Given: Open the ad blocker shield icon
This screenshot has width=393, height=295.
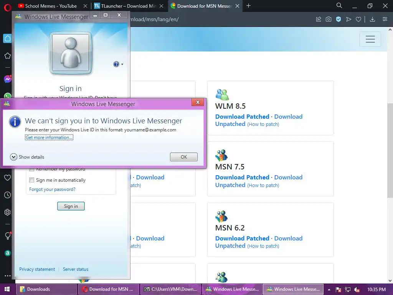Looking at the screenshot, I should click(x=339, y=19).
